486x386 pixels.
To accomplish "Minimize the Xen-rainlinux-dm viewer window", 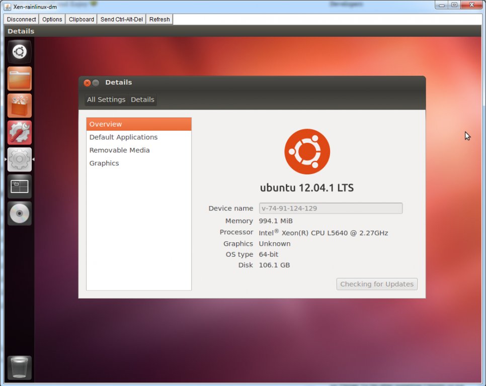I will (x=442, y=5).
